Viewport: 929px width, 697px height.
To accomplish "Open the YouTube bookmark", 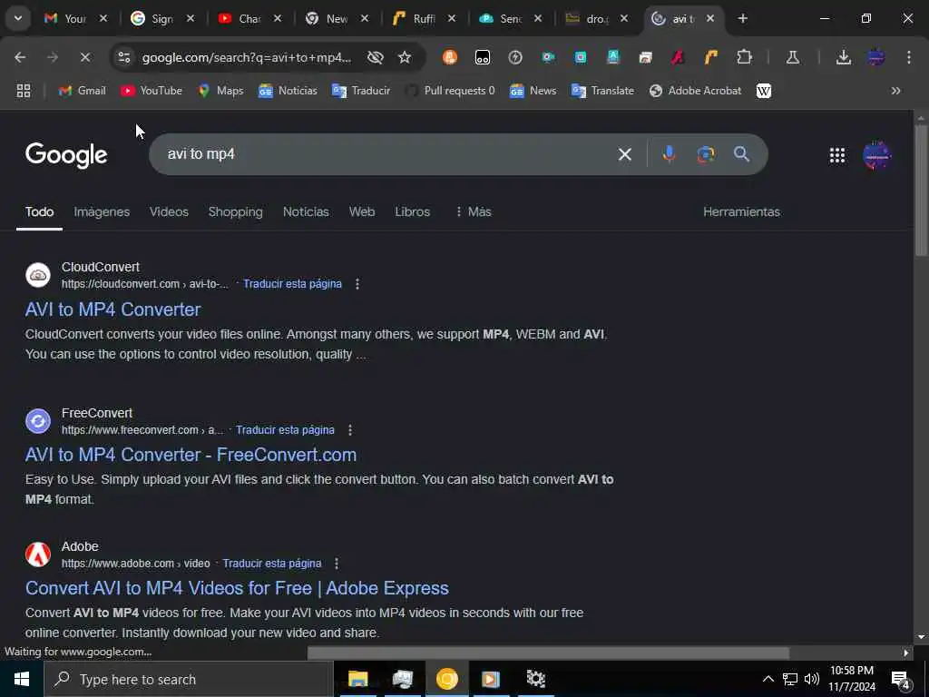I will (x=152, y=91).
